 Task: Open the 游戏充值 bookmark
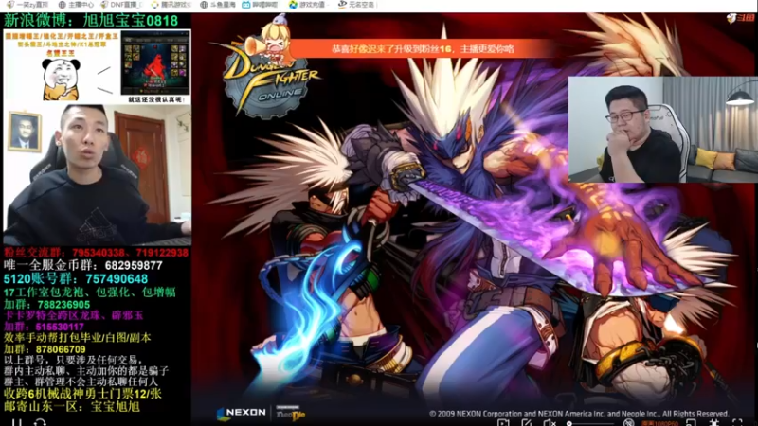pos(307,5)
